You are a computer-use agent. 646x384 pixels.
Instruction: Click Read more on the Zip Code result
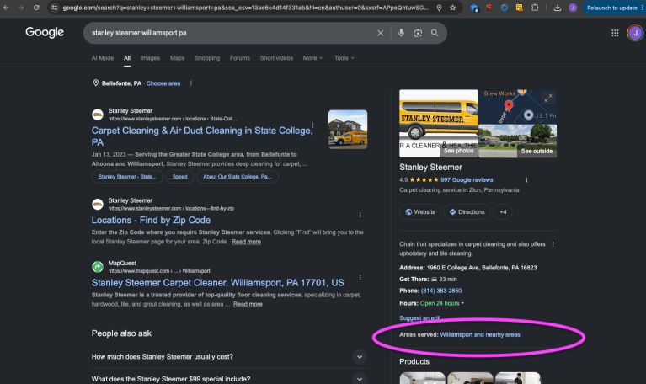click(x=246, y=242)
